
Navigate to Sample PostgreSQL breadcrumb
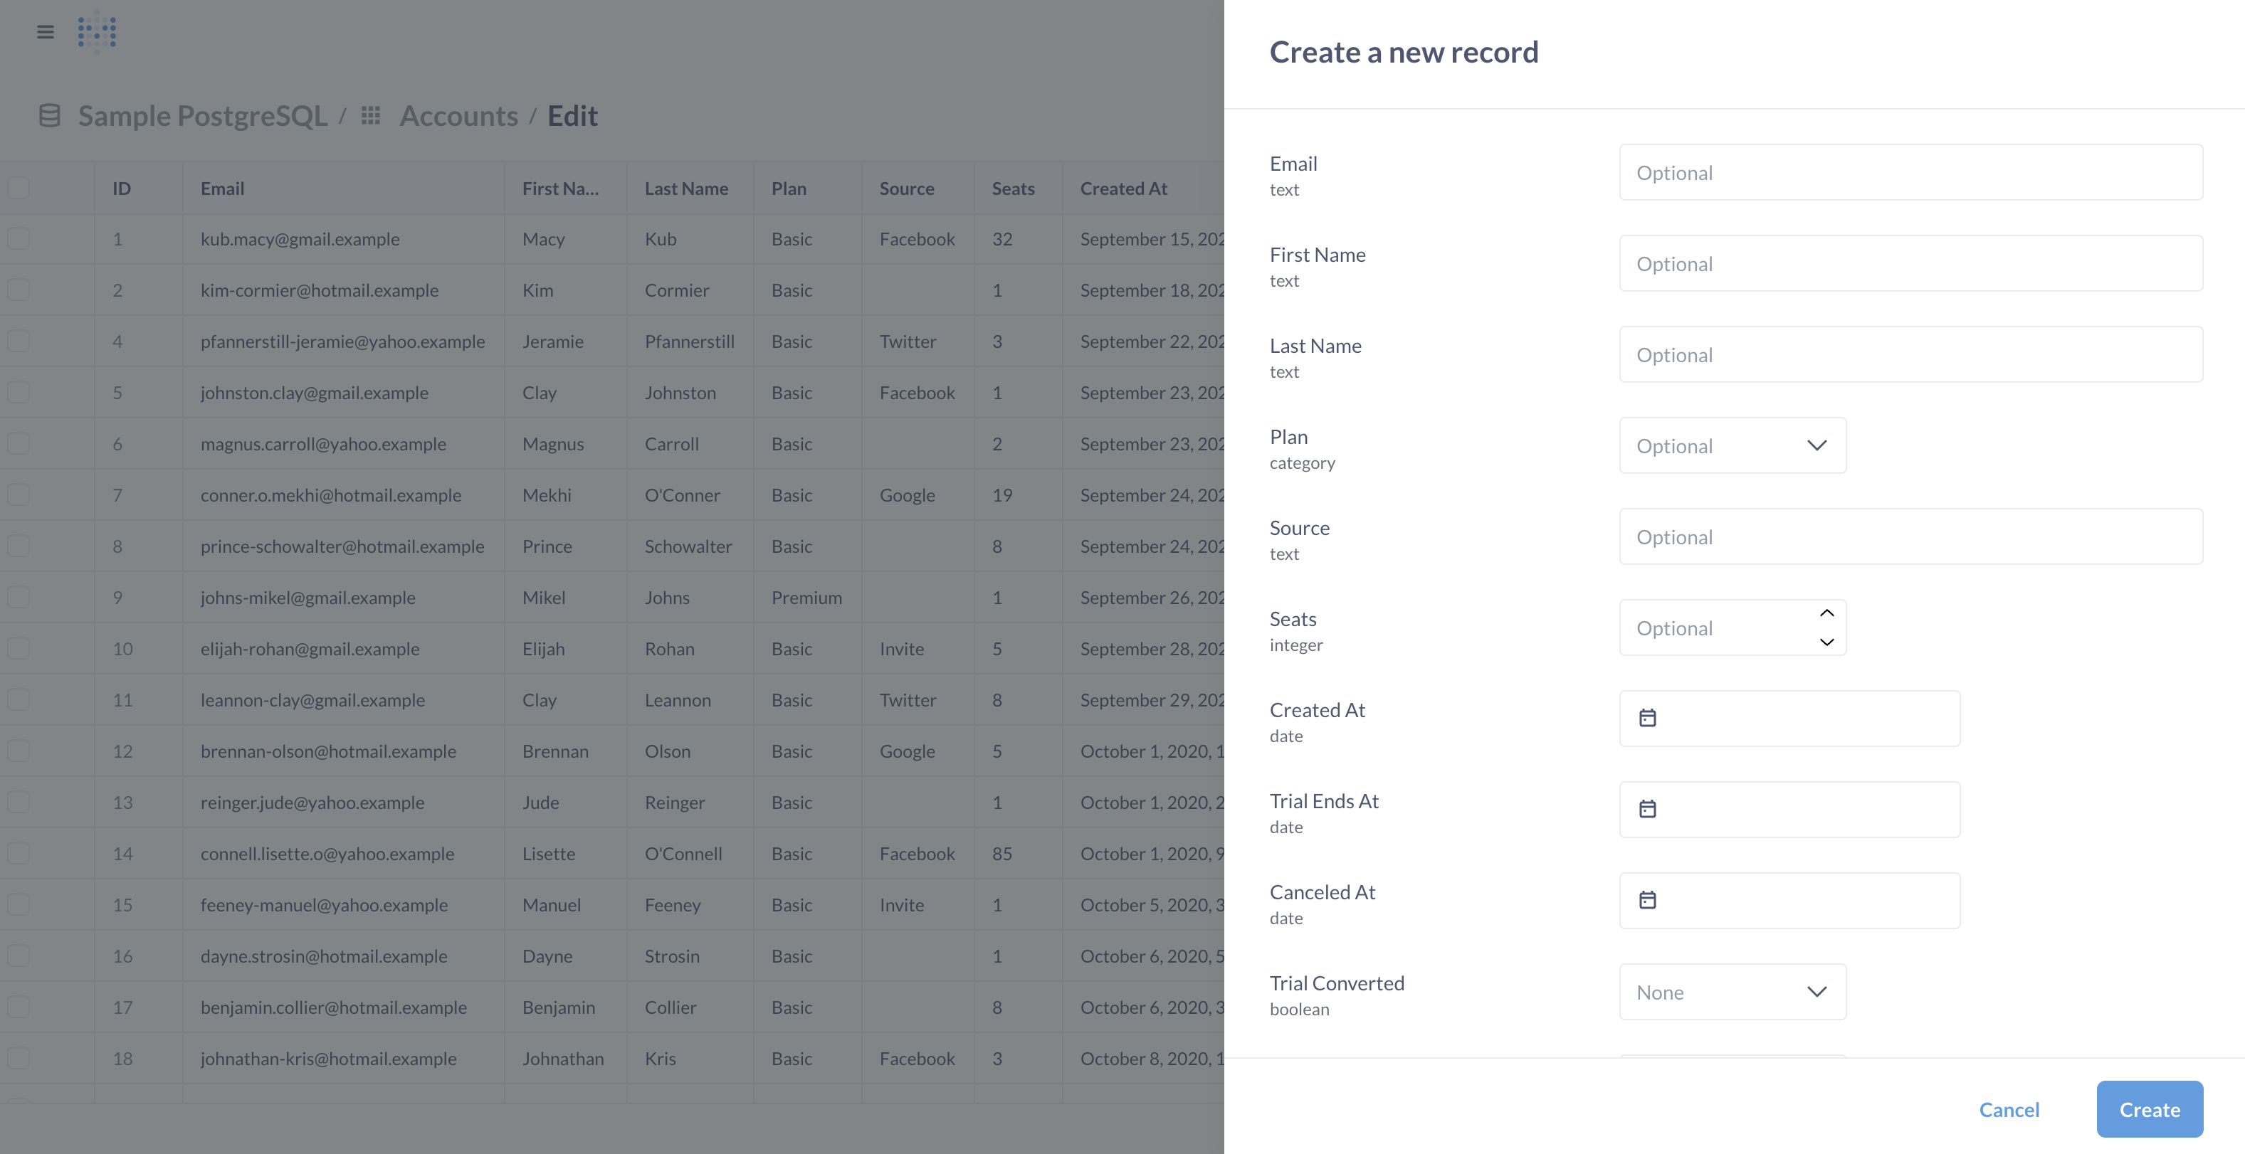point(202,115)
